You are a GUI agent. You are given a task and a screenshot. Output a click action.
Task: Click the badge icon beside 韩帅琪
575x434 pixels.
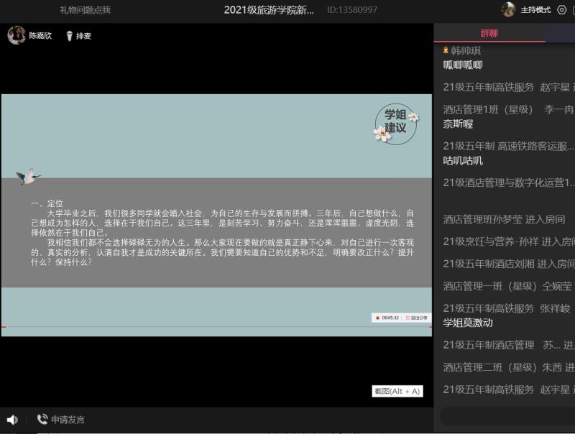(446, 50)
